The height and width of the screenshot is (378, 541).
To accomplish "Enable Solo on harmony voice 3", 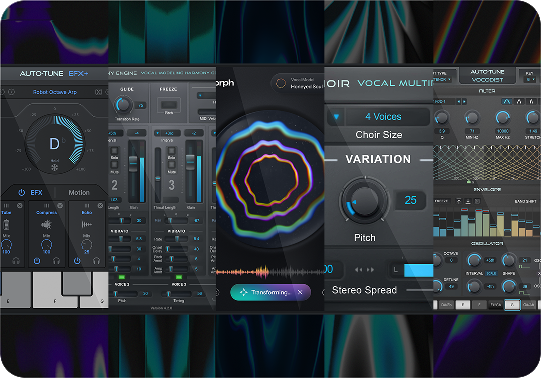I will [x=171, y=151].
